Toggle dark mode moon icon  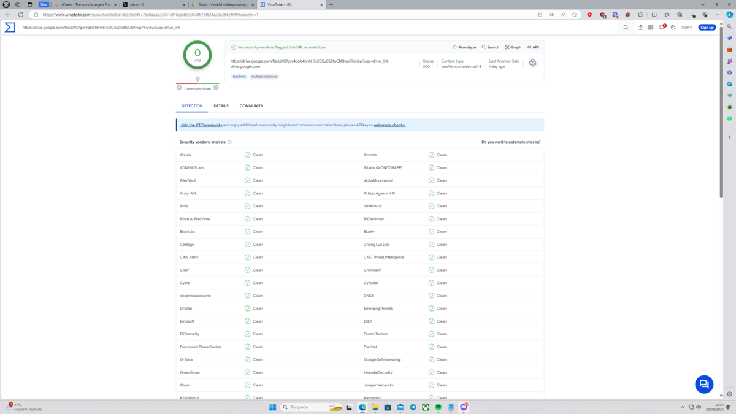coord(673,27)
